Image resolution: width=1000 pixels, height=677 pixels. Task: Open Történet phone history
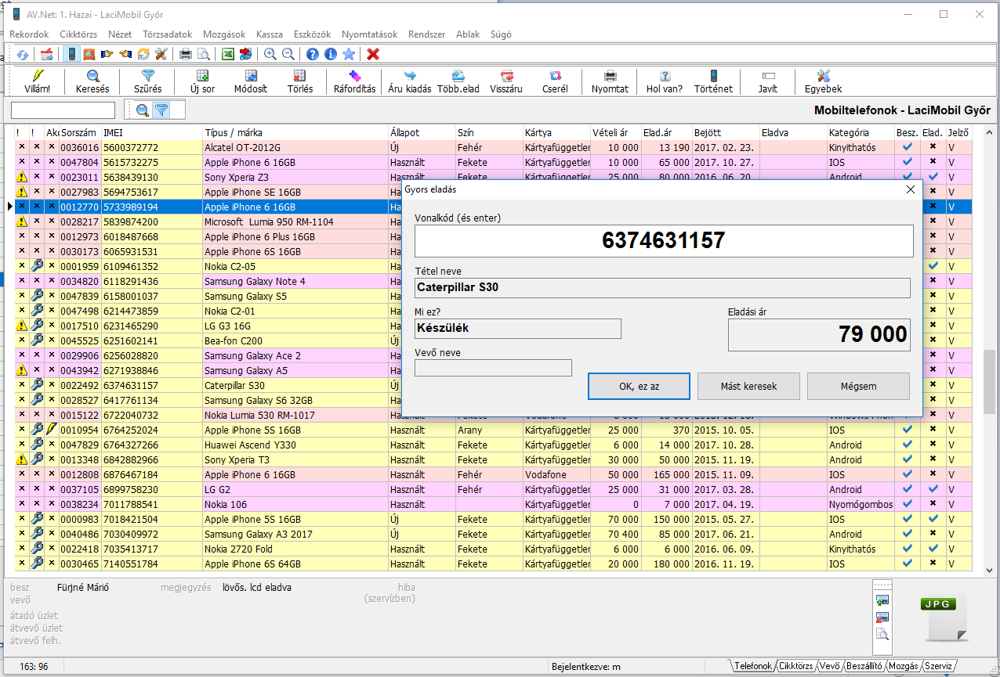[713, 81]
